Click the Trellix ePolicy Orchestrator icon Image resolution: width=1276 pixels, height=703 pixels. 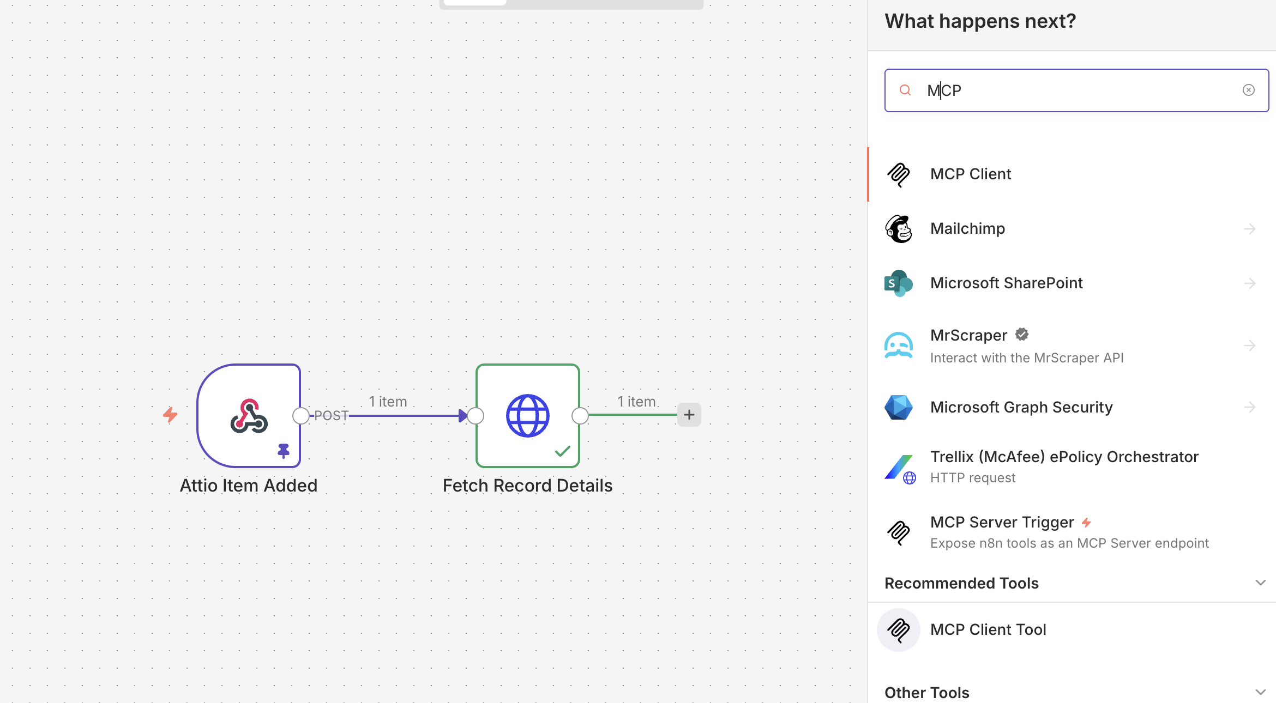pos(900,467)
